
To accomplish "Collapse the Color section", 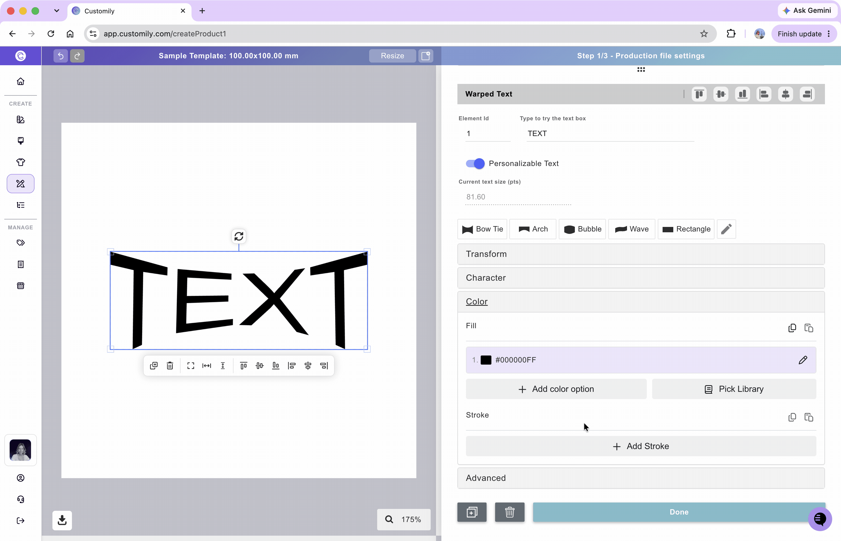I will [641, 302].
